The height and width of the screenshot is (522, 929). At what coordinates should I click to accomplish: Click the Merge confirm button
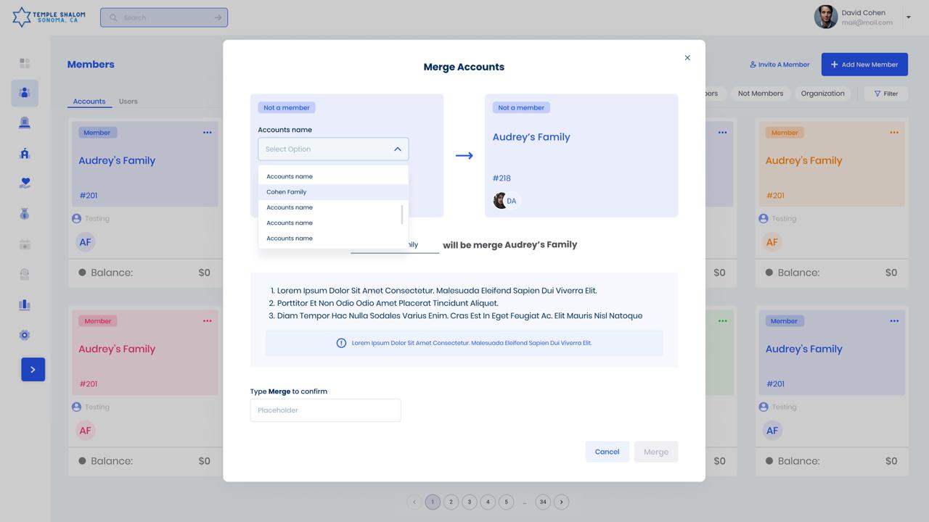pos(656,452)
